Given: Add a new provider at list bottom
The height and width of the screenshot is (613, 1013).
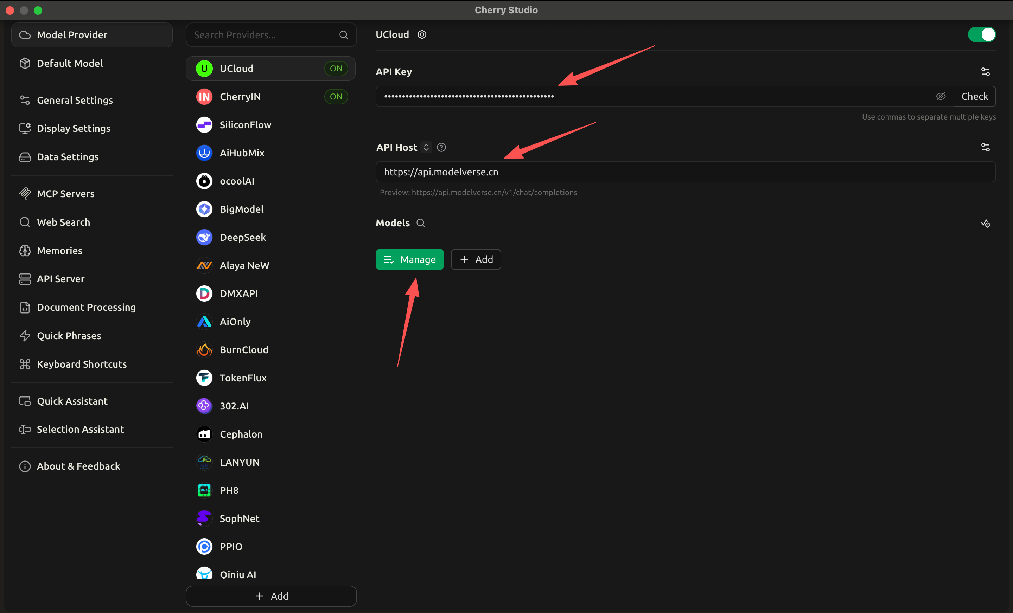Looking at the screenshot, I should pyautogui.click(x=271, y=596).
